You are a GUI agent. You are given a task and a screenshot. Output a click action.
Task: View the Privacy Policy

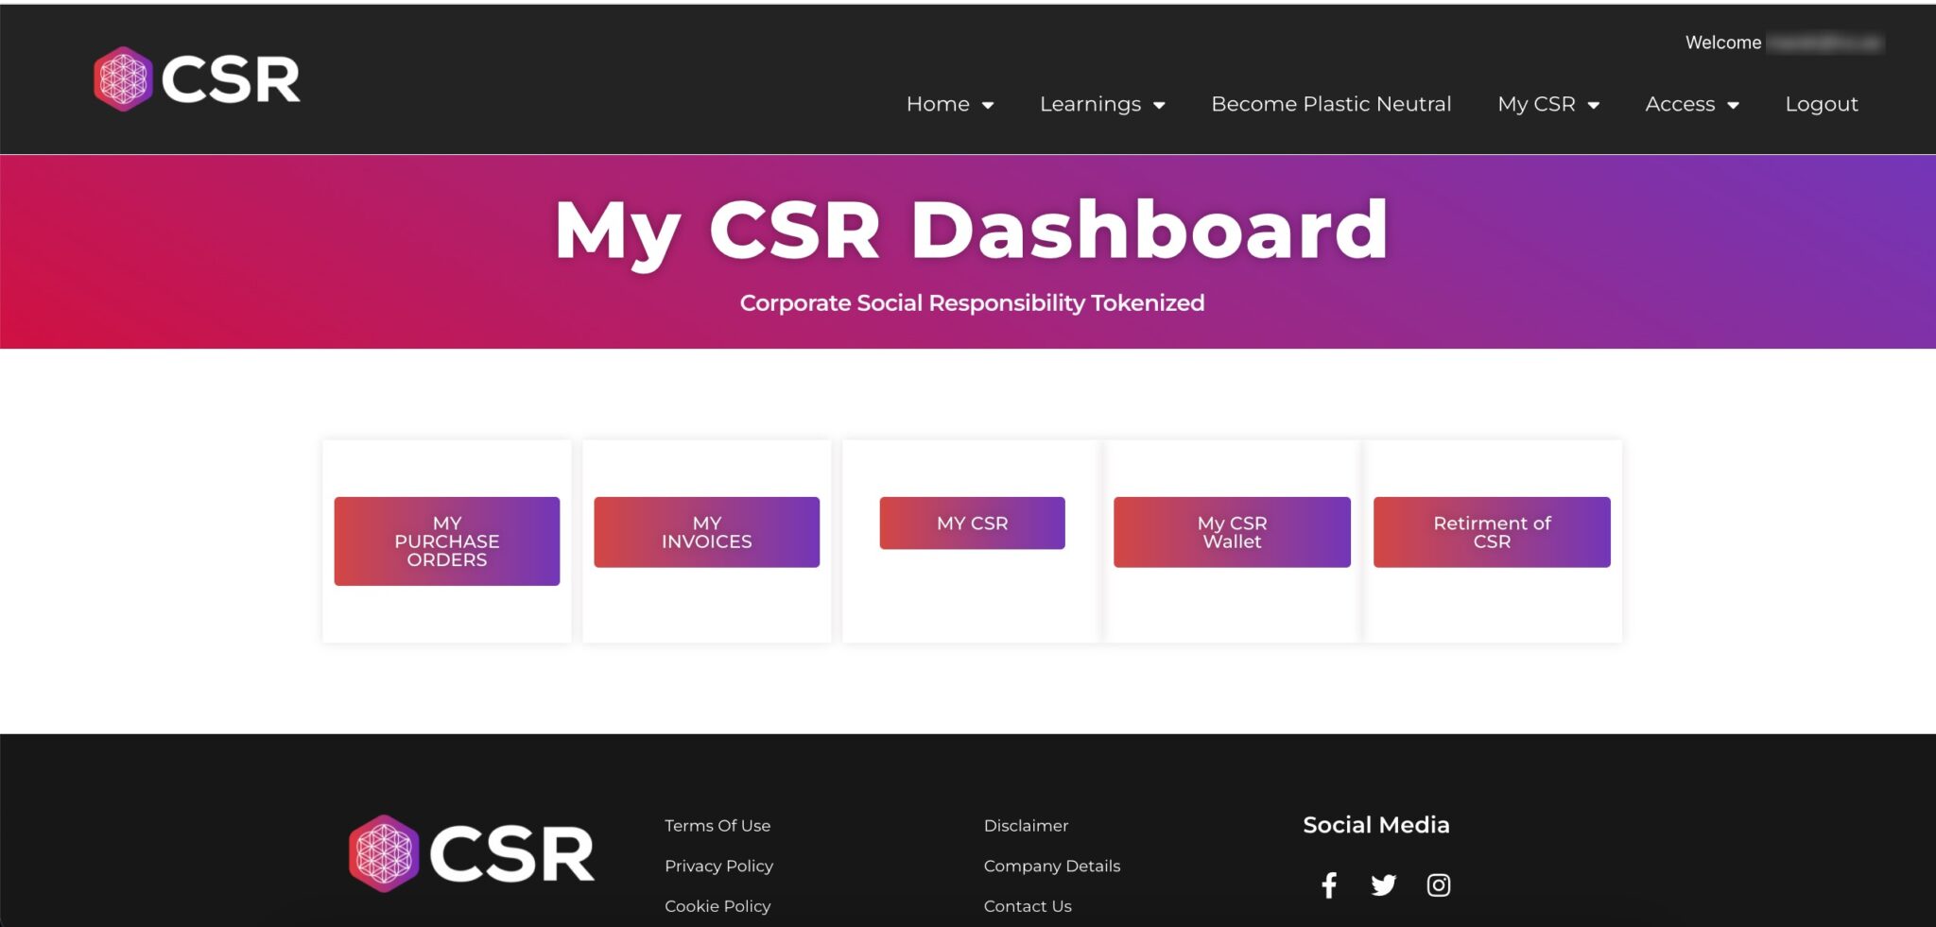point(718,866)
